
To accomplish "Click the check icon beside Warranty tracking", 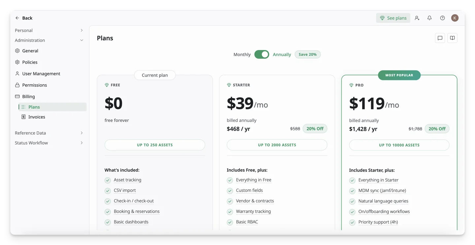I will click(230, 212).
